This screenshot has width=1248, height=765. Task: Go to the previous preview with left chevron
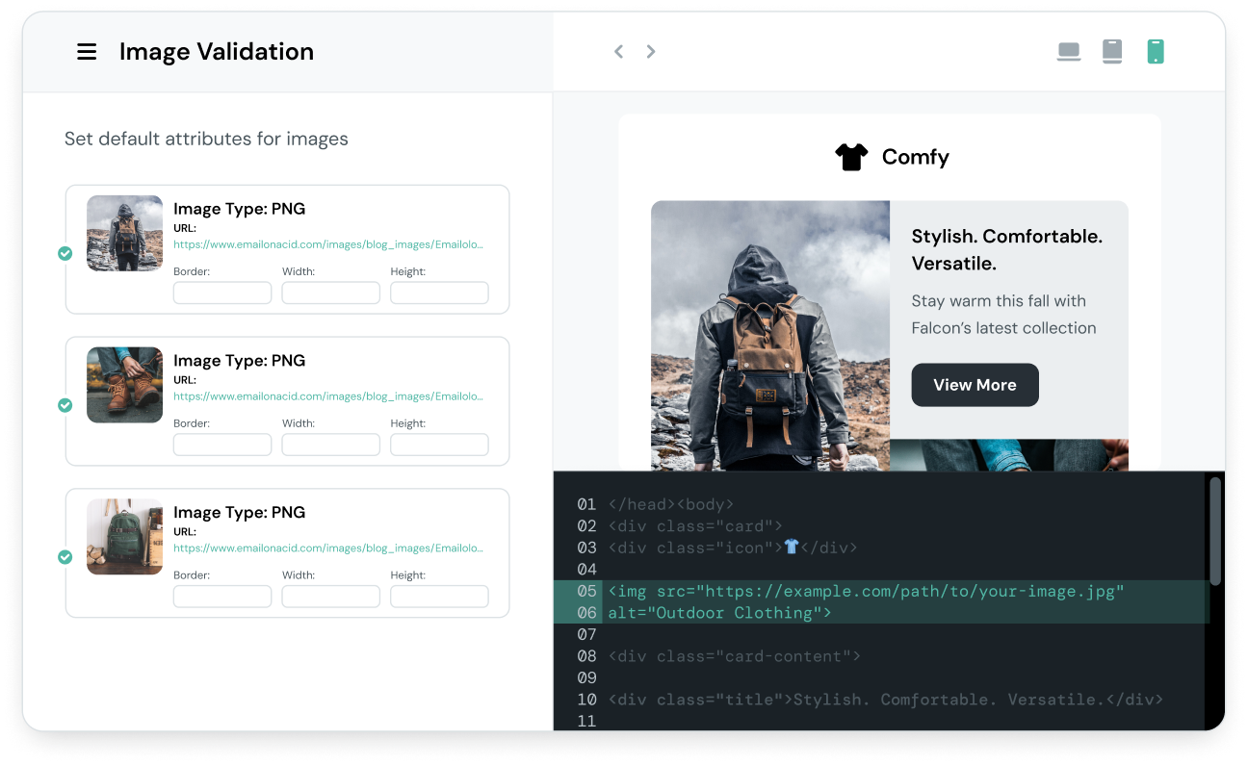618,52
